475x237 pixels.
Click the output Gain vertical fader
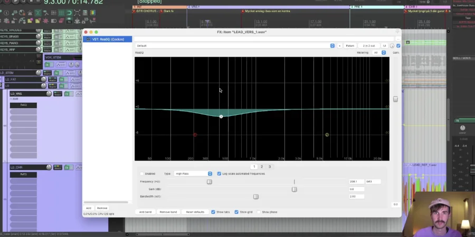pyautogui.click(x=395, y=99)
